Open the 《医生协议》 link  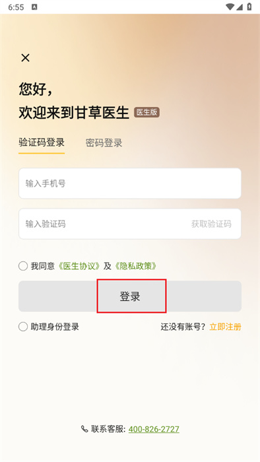pos(79,266)
